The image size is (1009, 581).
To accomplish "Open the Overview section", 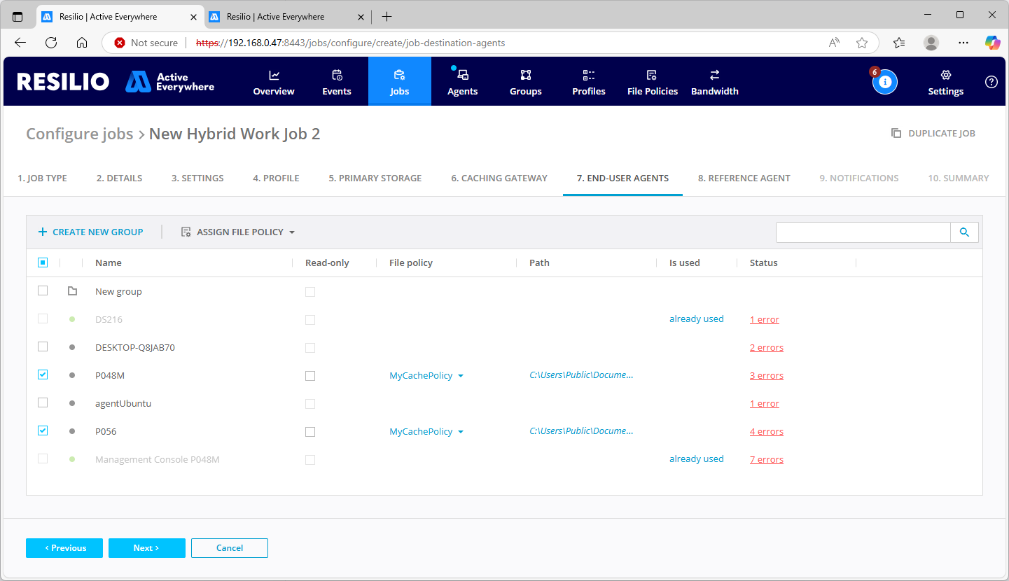I will pyautogui.click(x=273, y=81).
